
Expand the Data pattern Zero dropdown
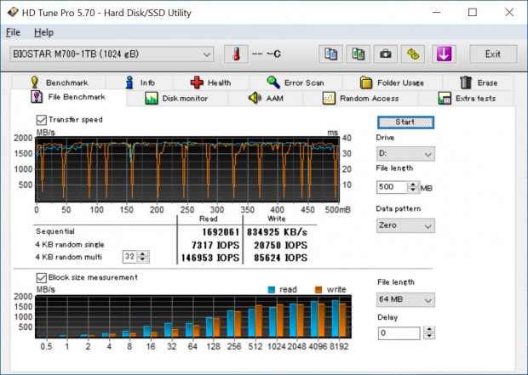click(405, 225)
